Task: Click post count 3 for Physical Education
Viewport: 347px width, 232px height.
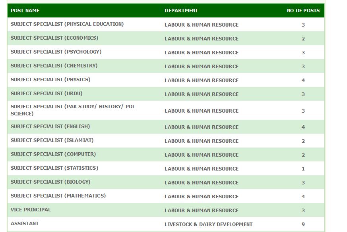Action: (x=303, y=25)
